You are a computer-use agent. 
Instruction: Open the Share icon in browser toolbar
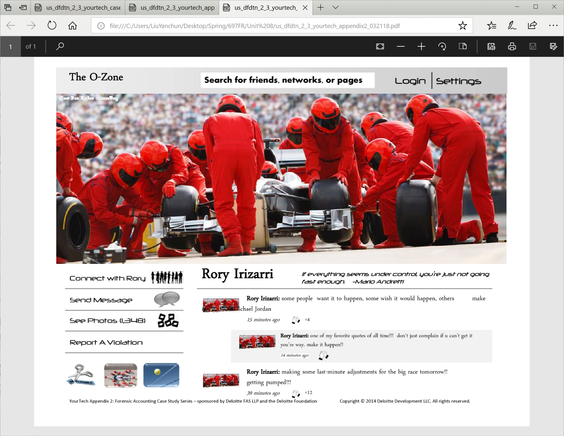click(532, 26)
